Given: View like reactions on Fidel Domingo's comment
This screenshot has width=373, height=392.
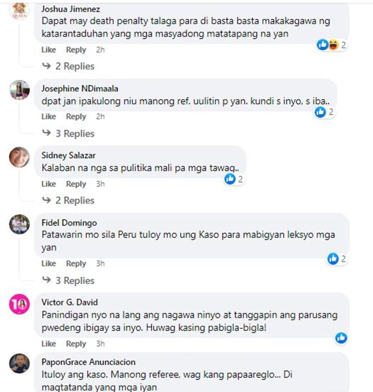Looking at the screenshot, I should 337,258.
